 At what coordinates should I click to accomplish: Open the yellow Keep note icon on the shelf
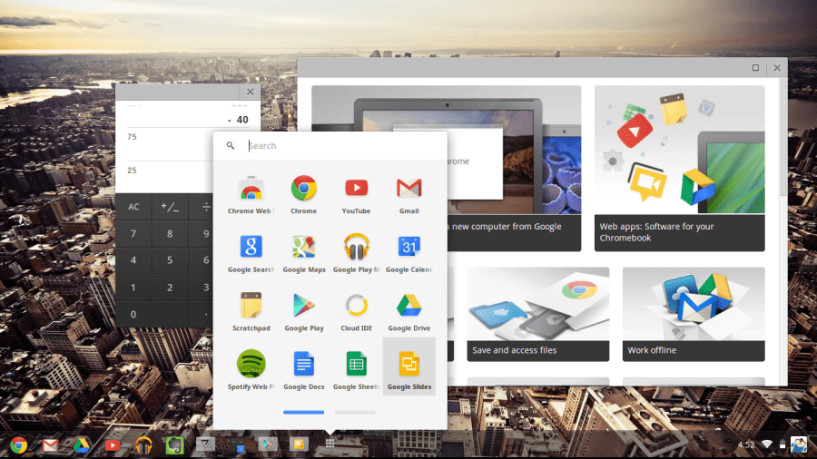point(299,444)
